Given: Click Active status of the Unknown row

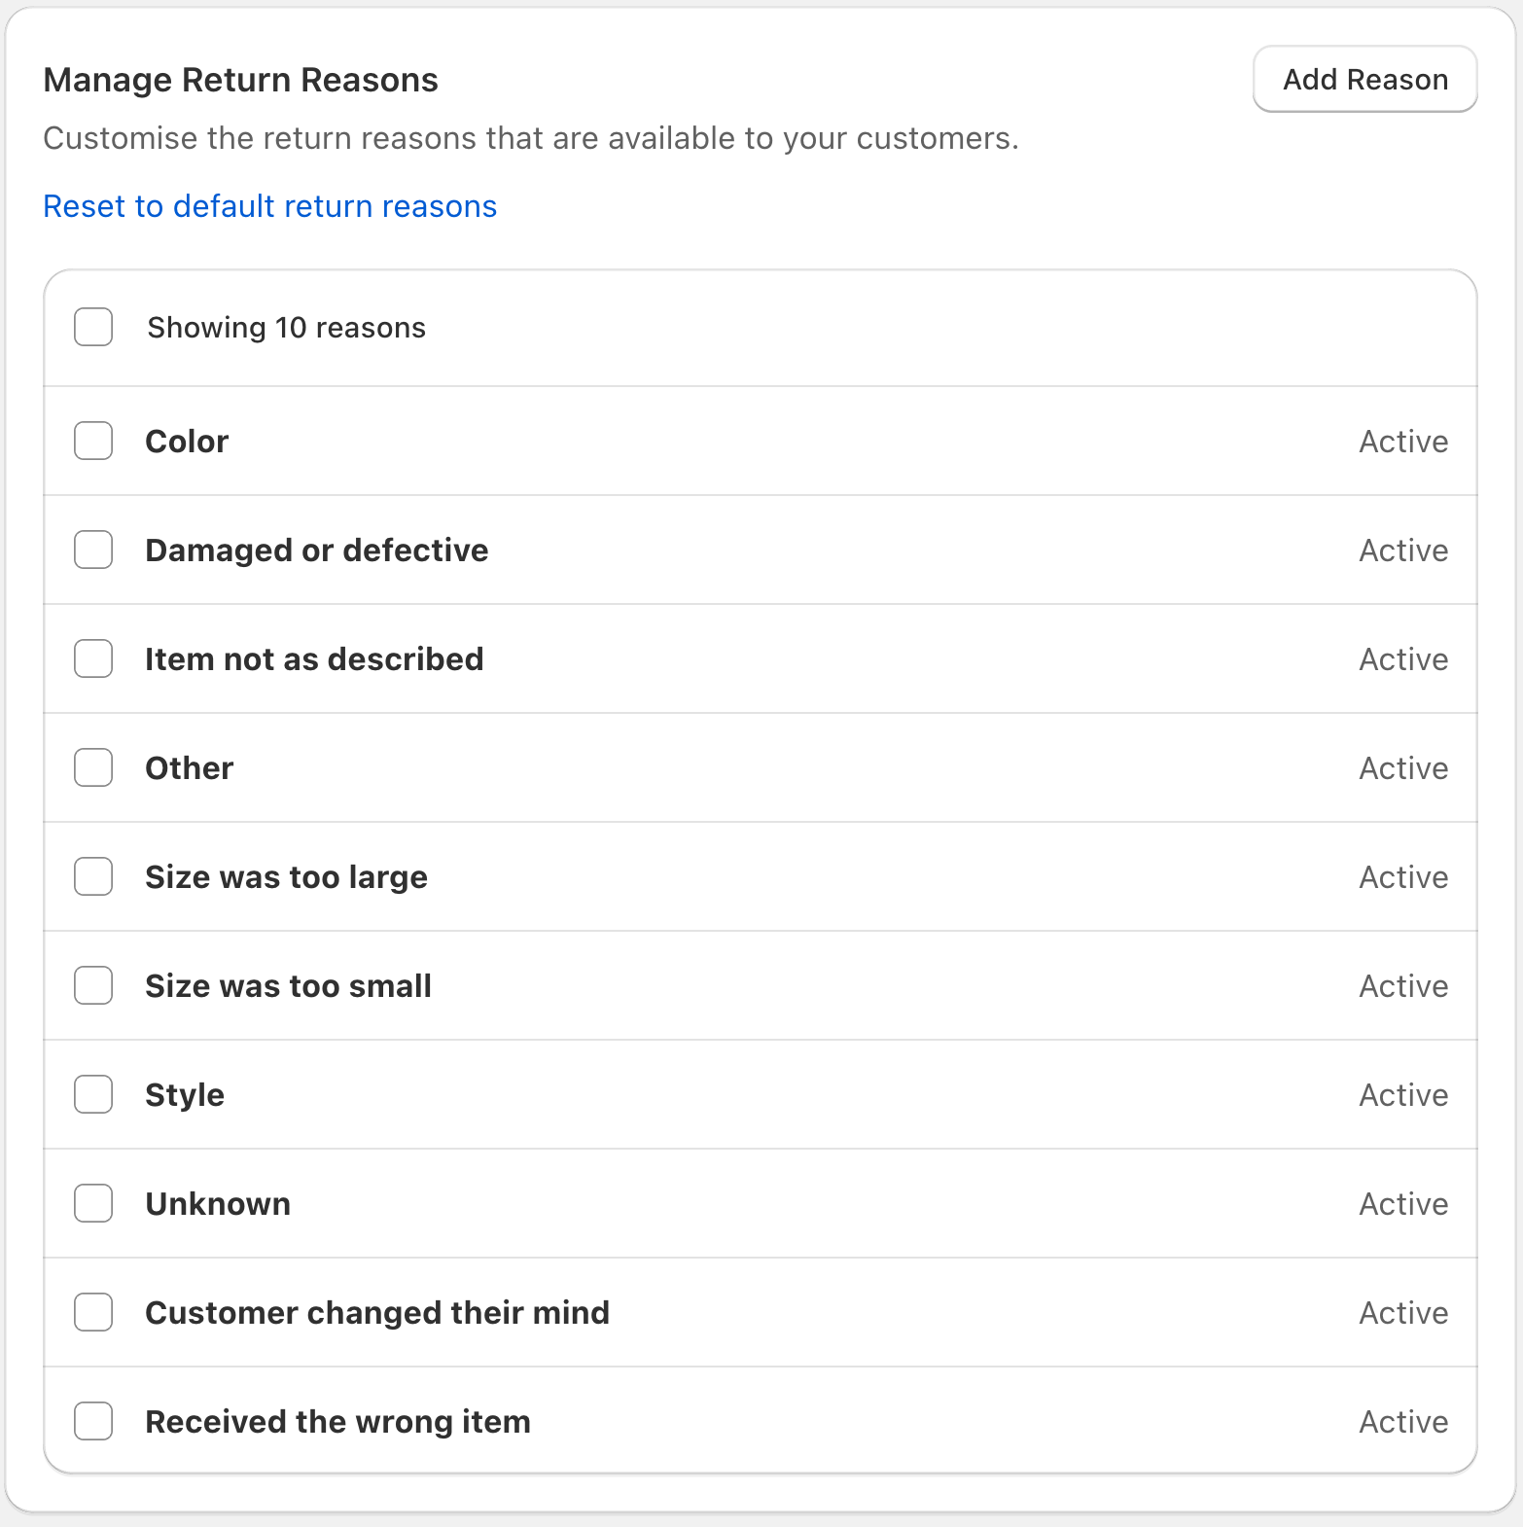Looking at the screenshot, I should [1403, 1204].
